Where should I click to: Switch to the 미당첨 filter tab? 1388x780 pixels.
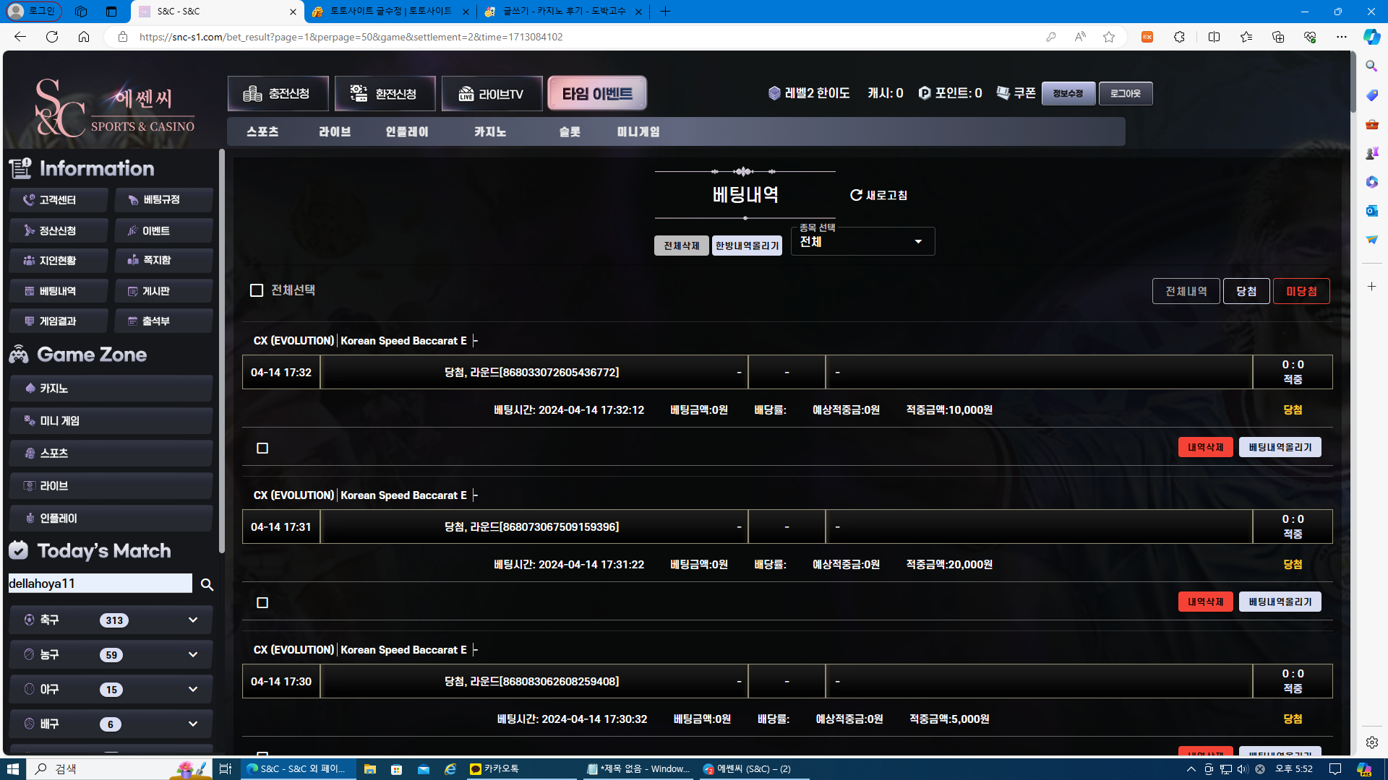(x=1301, y=291)
